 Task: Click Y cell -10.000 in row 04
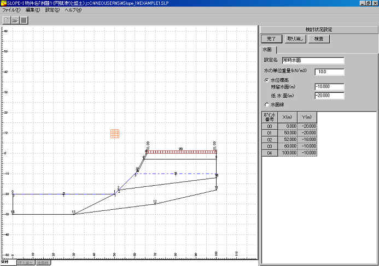pos(307,153)
